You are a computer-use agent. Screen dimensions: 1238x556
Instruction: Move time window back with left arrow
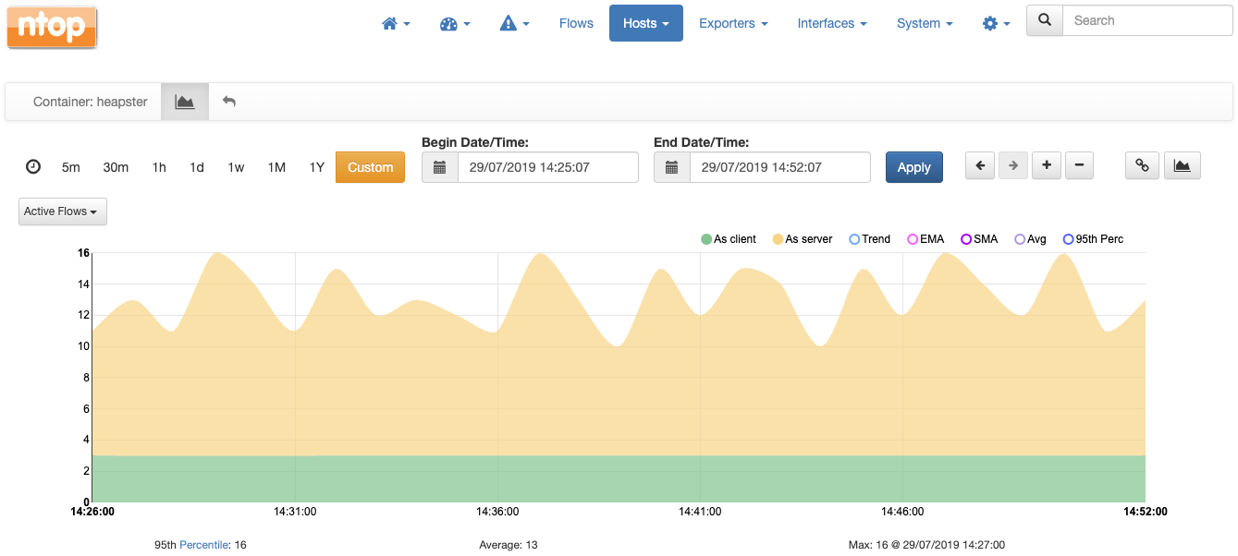(980, 165)
